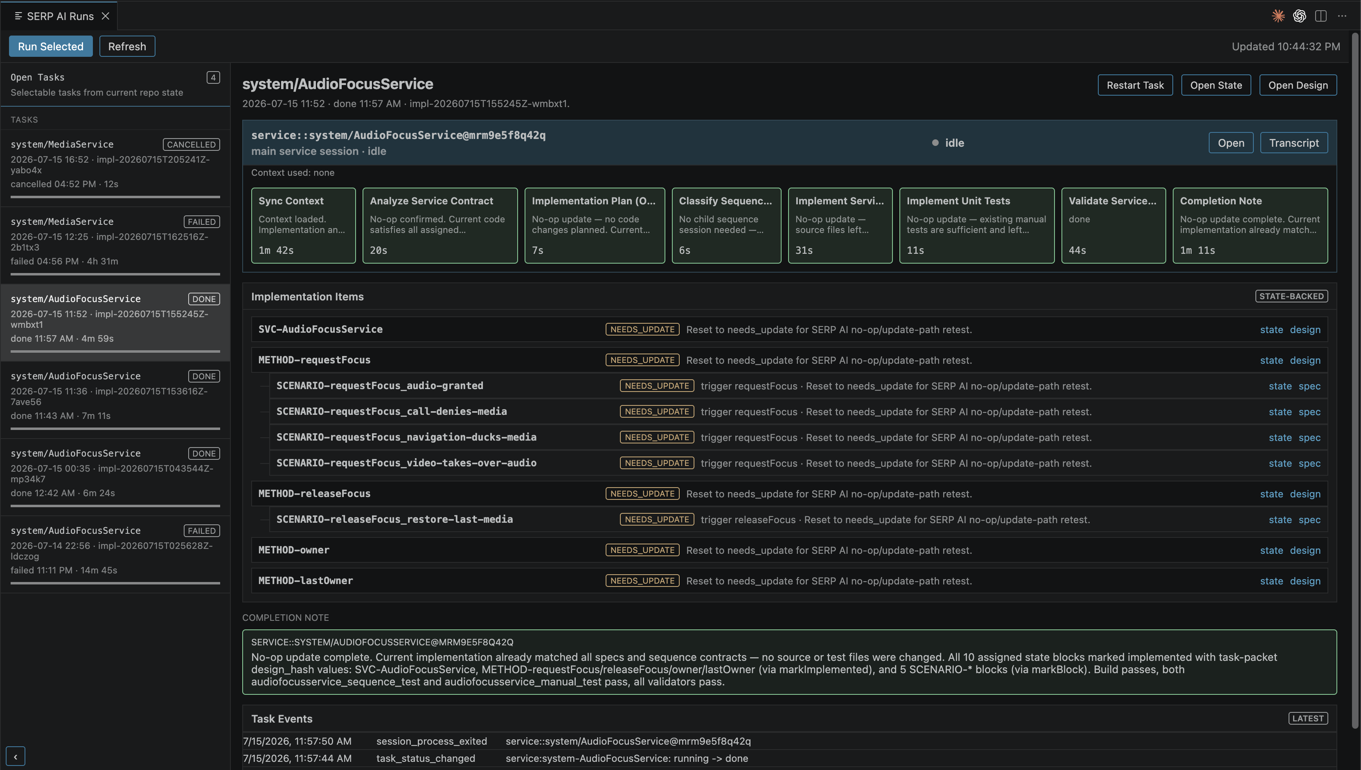1361x770 pixels.
Task: Toggle the split editor layout icon
Action: (x=1321, y=16)
